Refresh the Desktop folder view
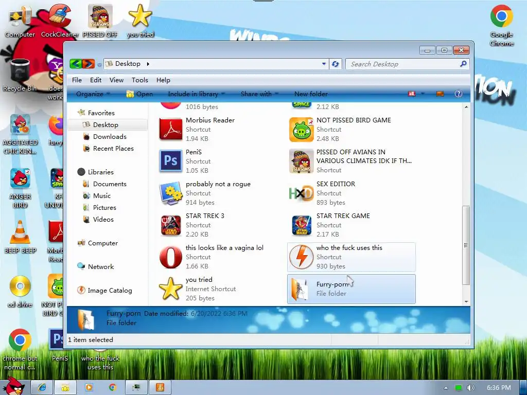The image size is (527, 395). point(335,64)
